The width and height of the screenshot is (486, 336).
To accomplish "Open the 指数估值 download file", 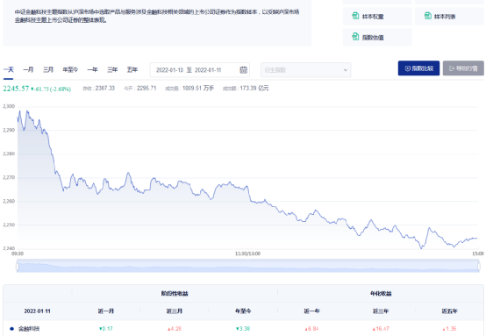I will [377, 37].
